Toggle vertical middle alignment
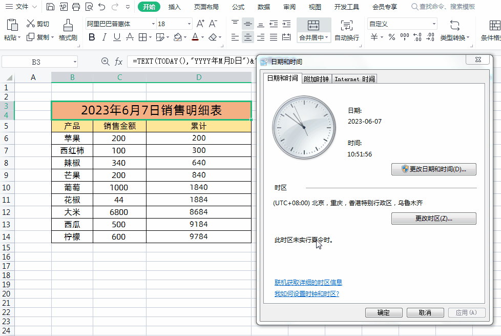501x336 pixels. (247, 24)
